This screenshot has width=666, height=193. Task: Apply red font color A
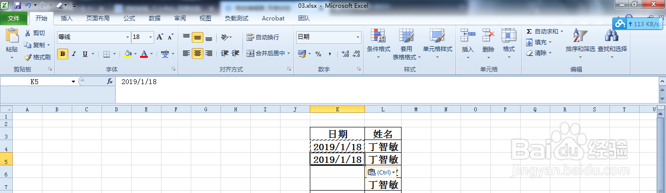tap(144, 53)
